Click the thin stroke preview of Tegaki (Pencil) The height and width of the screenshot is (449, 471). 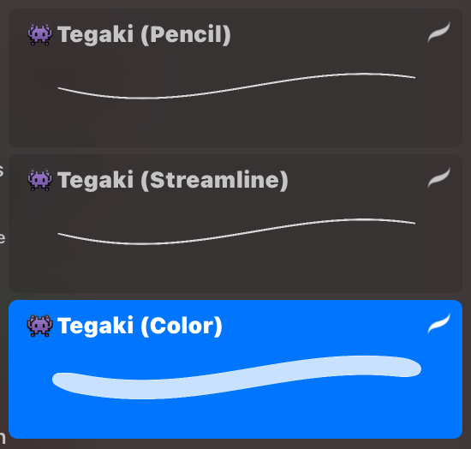pos(236,86)
